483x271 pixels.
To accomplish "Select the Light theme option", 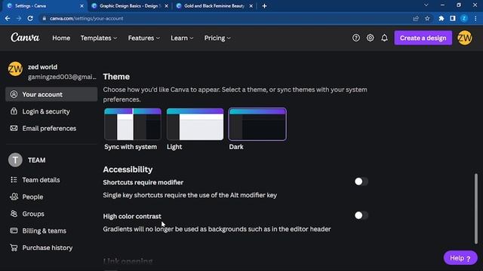I will pyautogui.click(x=195, y=124).
